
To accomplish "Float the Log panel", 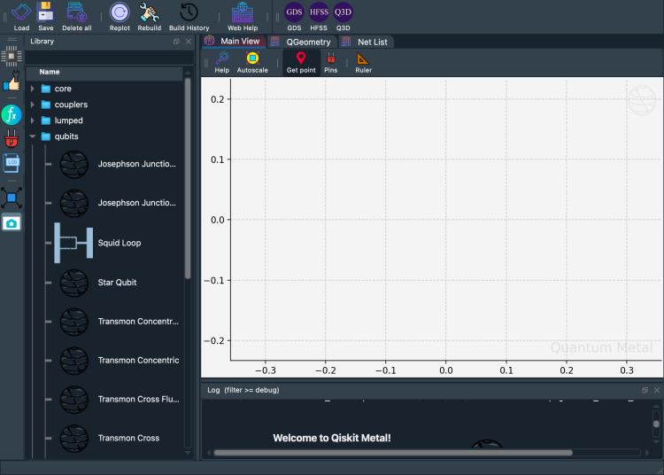I will [x=645, y=390].
